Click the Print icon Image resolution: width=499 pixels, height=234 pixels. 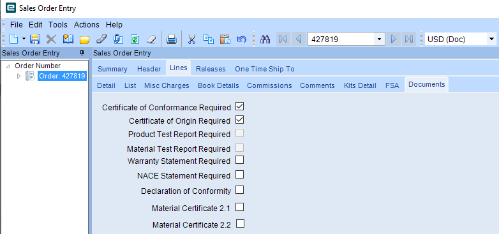(172, 39)
